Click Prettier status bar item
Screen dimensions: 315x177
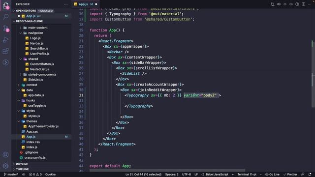290,175
